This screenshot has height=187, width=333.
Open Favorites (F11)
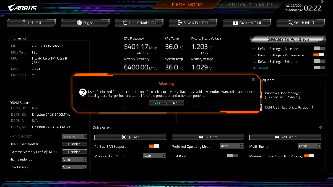pyautogui.click(x=247, y=23)
